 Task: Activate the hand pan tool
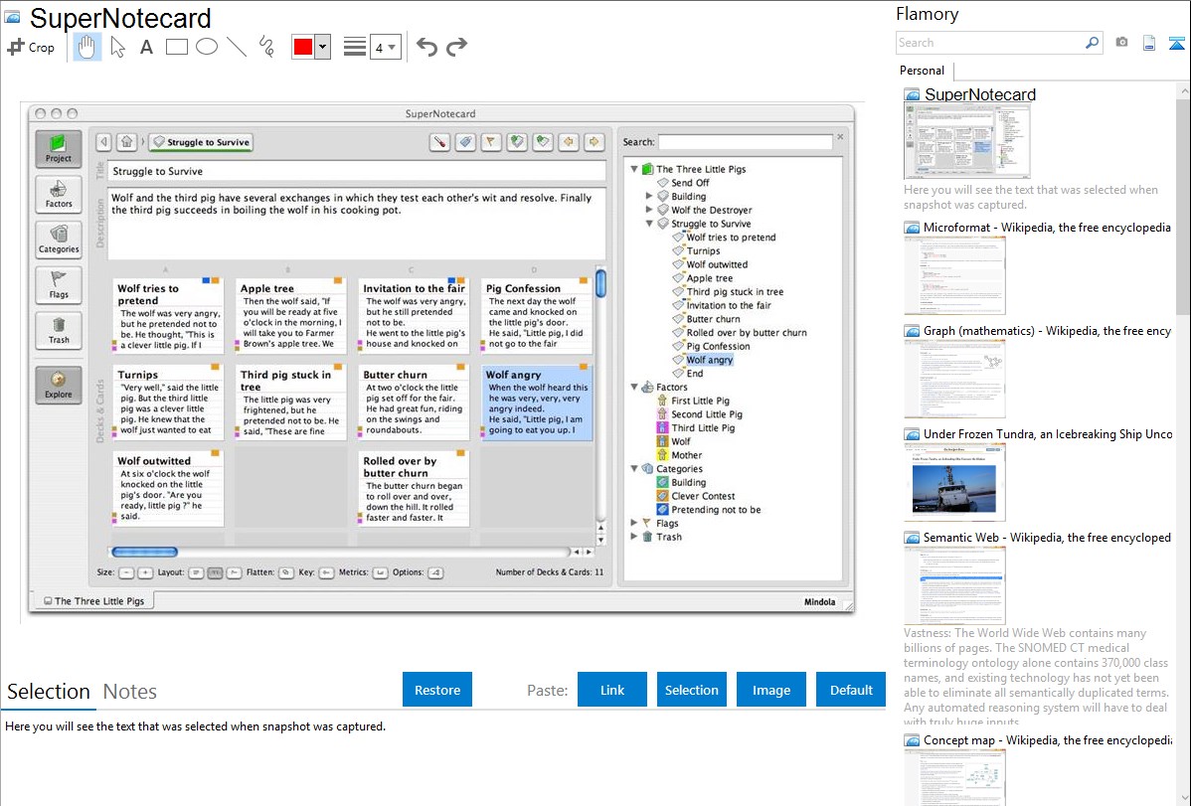86,47
